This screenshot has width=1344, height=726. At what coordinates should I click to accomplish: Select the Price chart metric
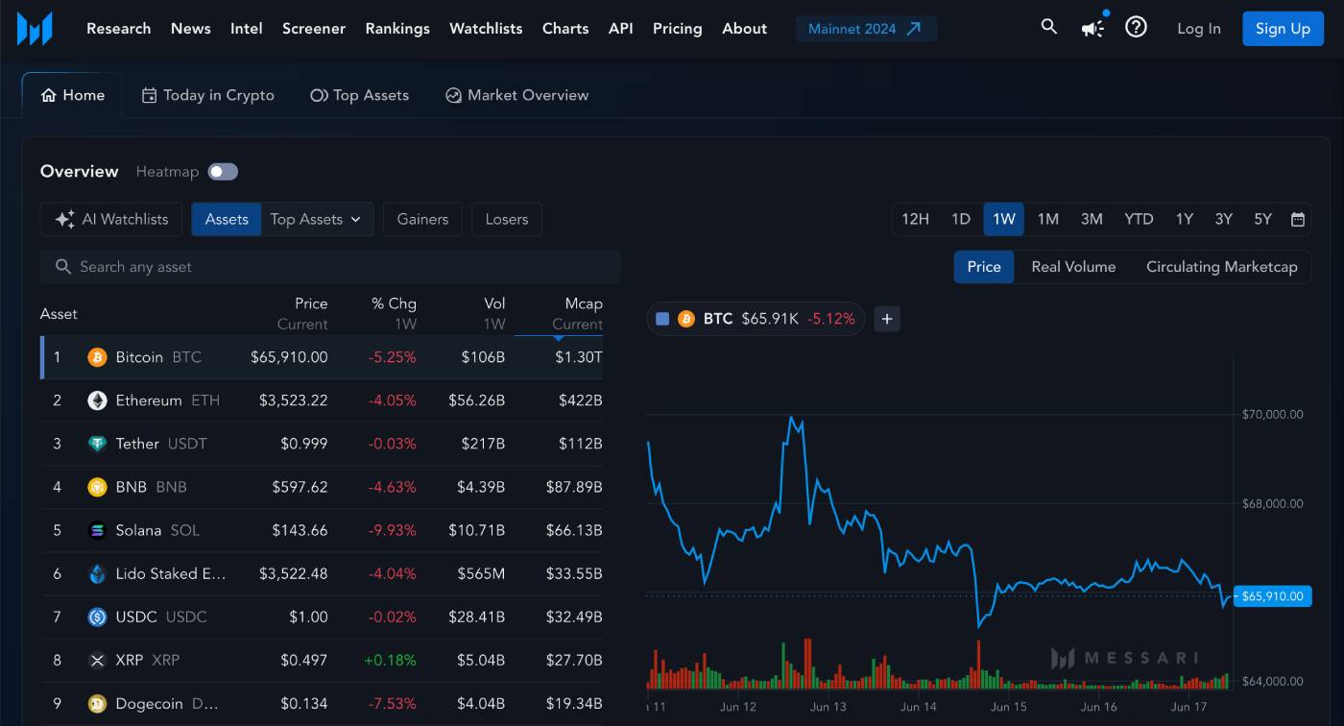[x=984, y=267]
